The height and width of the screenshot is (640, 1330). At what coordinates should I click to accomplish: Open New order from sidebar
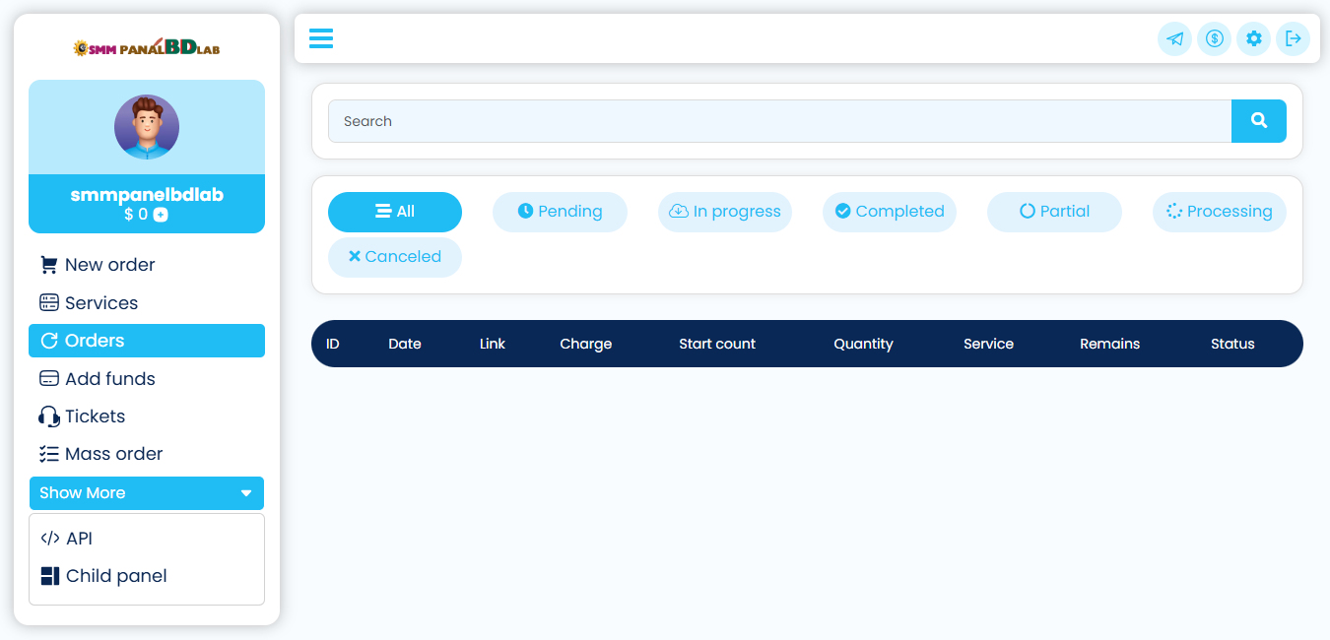(x=109, y=265)
